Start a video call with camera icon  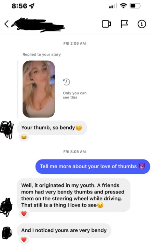106,24
